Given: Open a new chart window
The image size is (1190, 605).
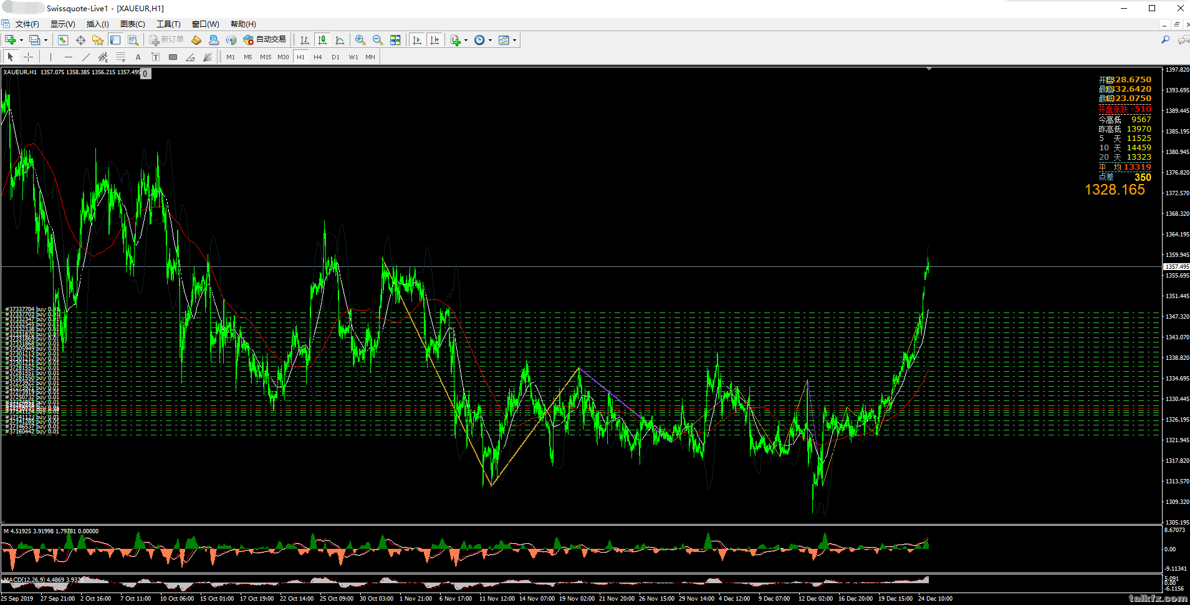Looking at the screenshot, I should coord(11,40).
